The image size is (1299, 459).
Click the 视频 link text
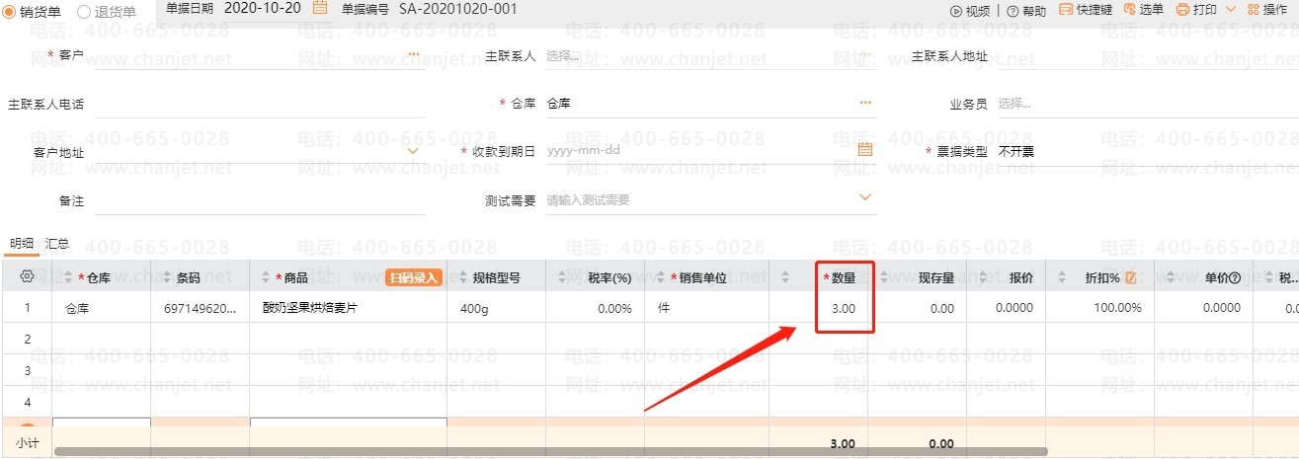point(977,10)
